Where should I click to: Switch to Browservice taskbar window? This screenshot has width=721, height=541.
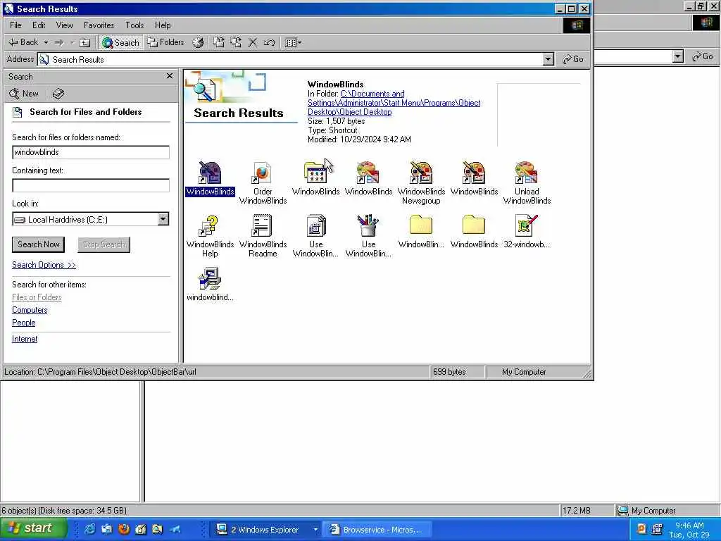coord(377,530)
